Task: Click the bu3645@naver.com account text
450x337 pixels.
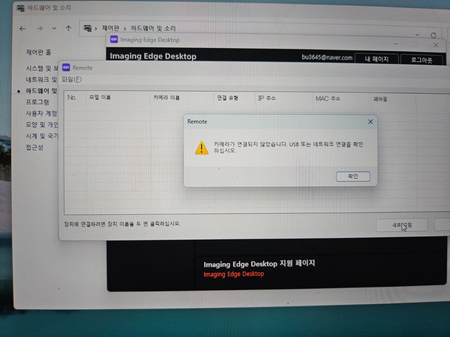Action: click(x=327, y=58)
